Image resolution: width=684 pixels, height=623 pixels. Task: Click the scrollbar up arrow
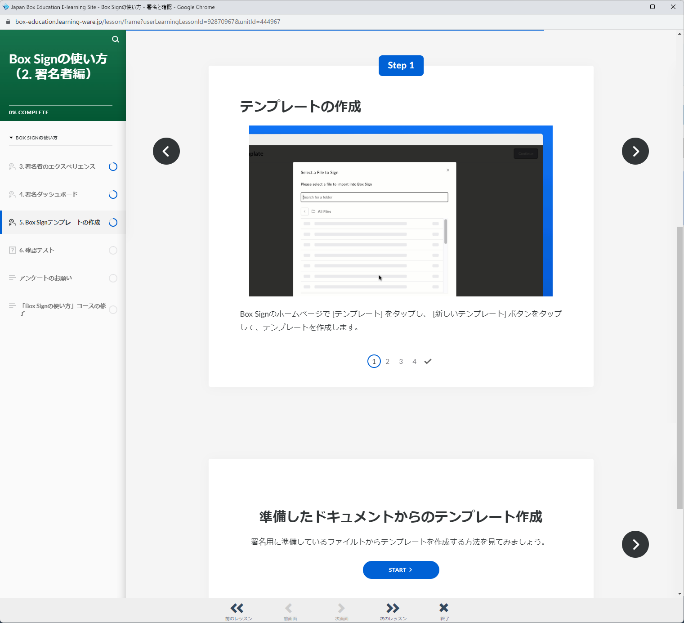(x=680, y=34)
